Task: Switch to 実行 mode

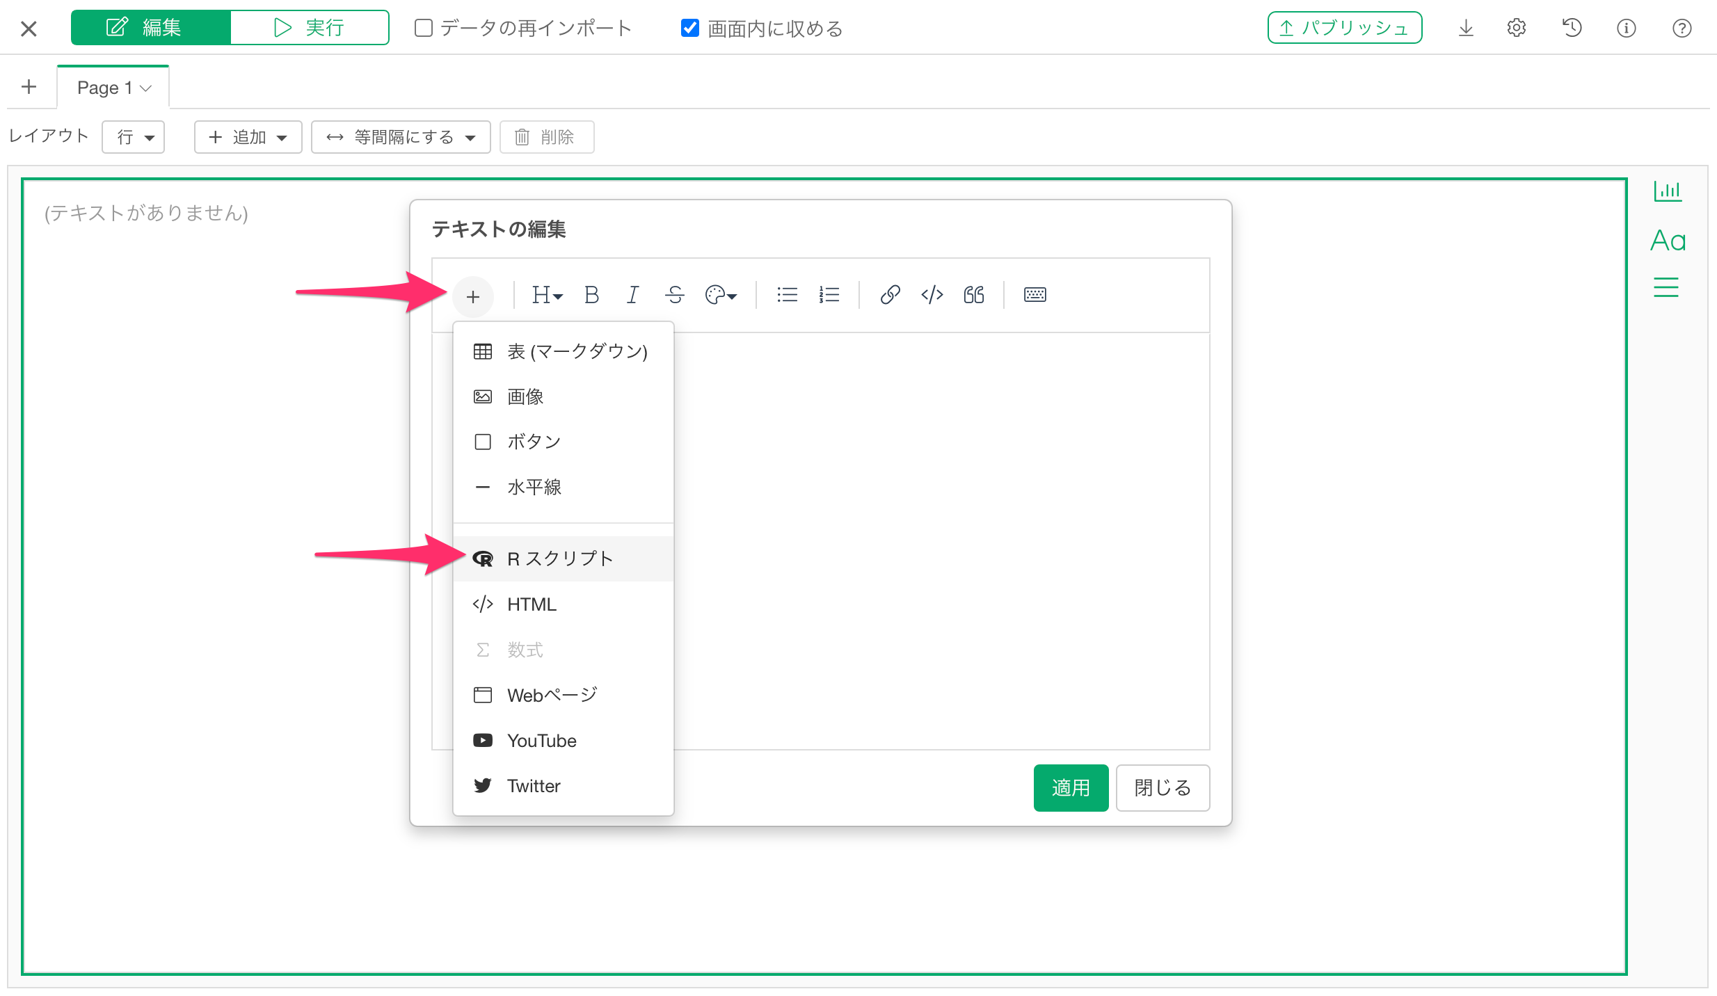Action: point(310,29)
